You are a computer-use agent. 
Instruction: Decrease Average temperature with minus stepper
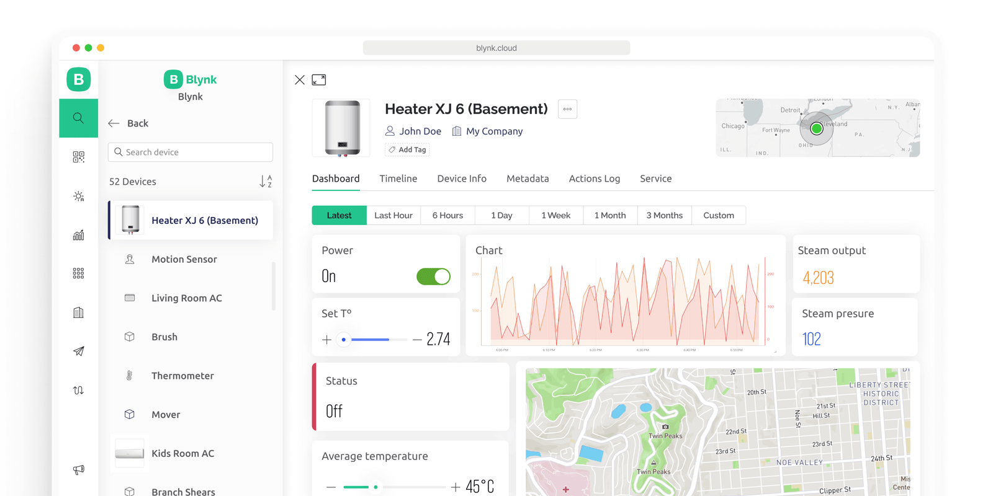[331, 487]
